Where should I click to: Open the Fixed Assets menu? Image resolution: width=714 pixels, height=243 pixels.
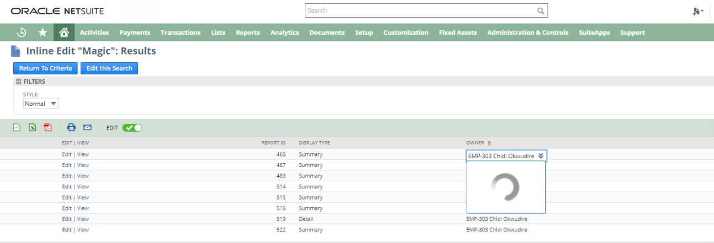click(x=458, y=33)
